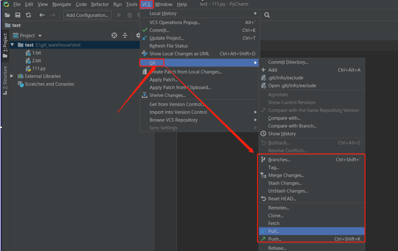Select 111.py in the project tree

pos(39,68)
